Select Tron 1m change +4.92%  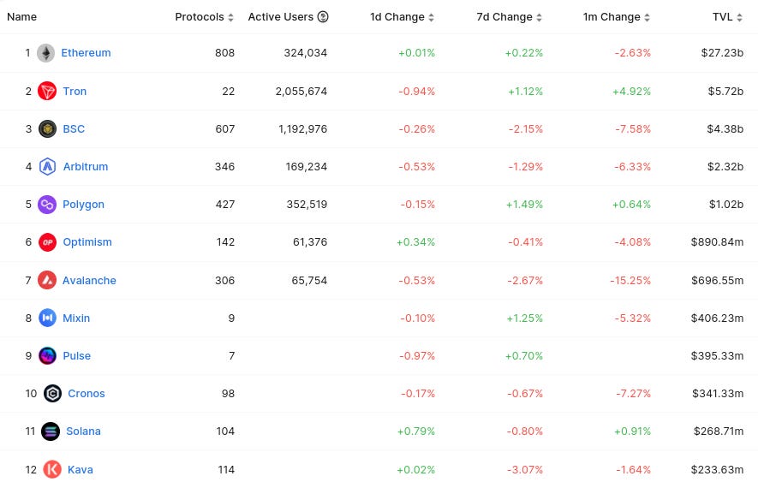coord(631,92)
